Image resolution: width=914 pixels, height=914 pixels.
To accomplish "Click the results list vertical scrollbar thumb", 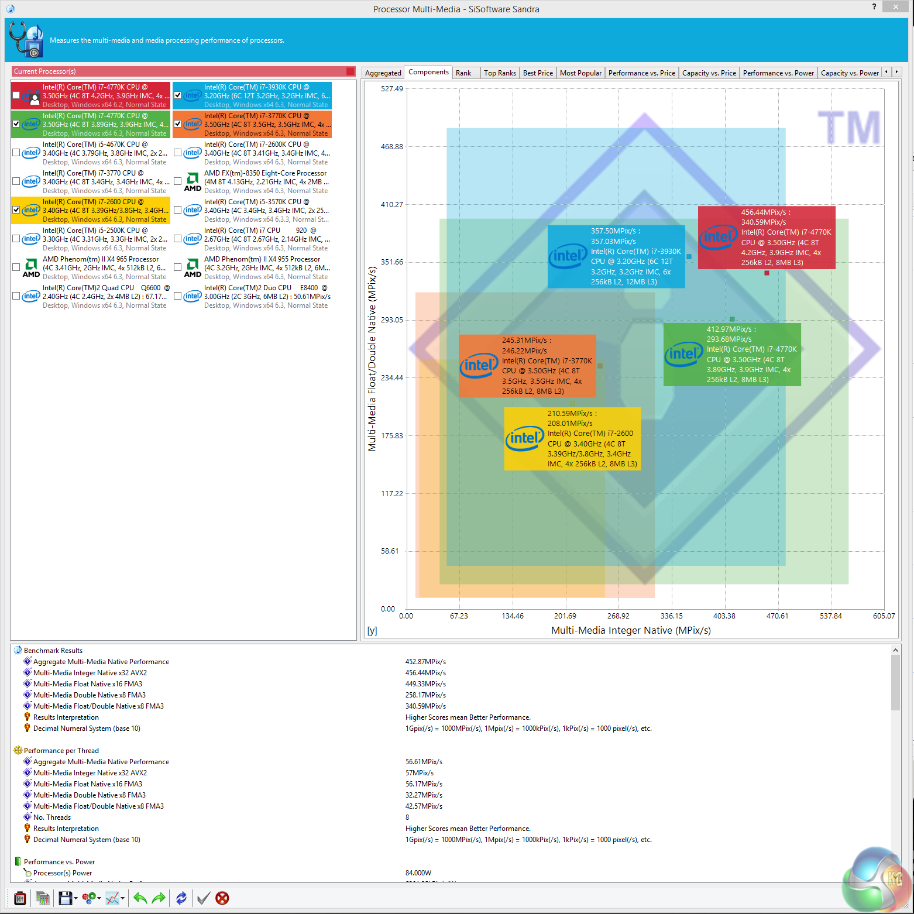I will pyautogui.click(x=895, y=682).
